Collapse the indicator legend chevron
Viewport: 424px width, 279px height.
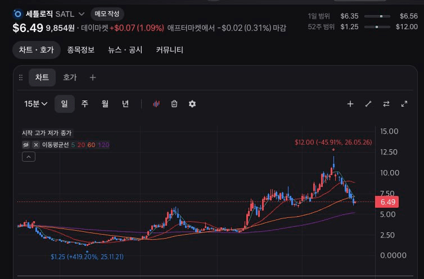(29, 157)
